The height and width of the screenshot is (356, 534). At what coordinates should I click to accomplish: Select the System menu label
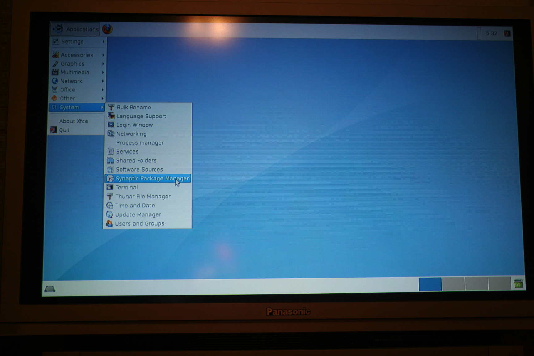69,107
